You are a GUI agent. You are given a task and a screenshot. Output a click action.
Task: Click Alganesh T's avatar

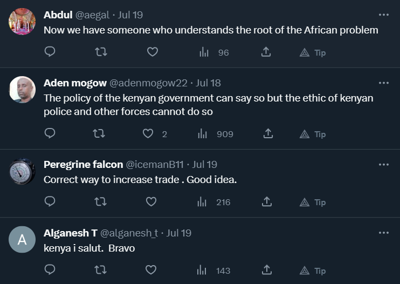tap(23, 240)
